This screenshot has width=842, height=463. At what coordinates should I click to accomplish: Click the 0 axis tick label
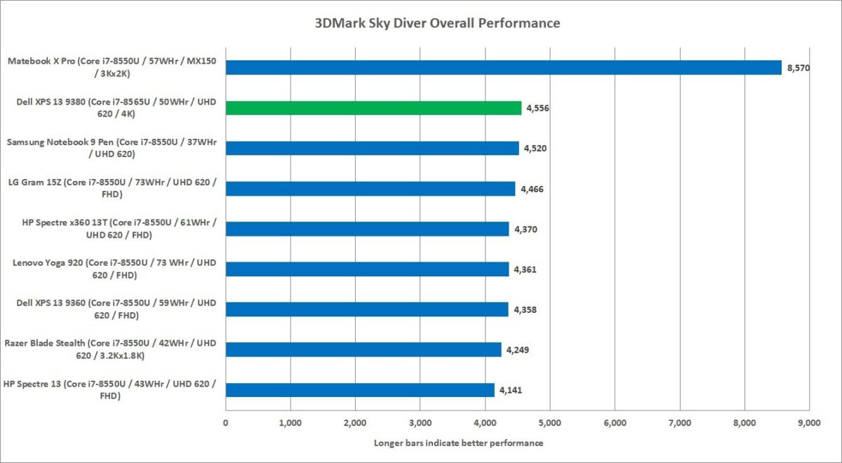[x=225, y=423]
